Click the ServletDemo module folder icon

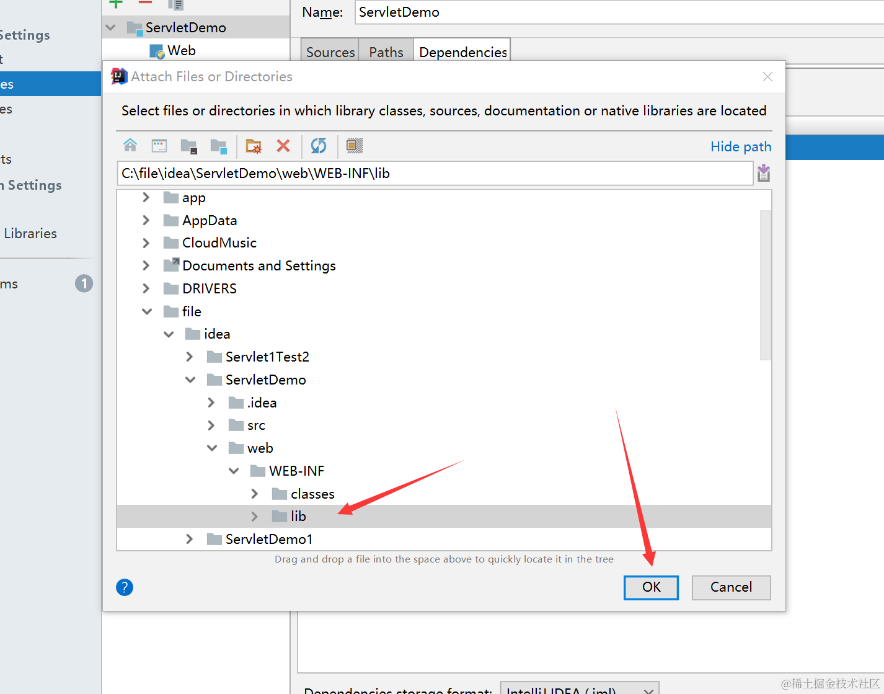(x=135, y=27)
